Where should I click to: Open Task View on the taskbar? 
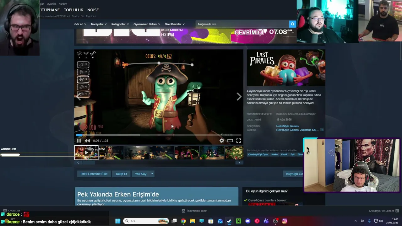click(174, 221)
